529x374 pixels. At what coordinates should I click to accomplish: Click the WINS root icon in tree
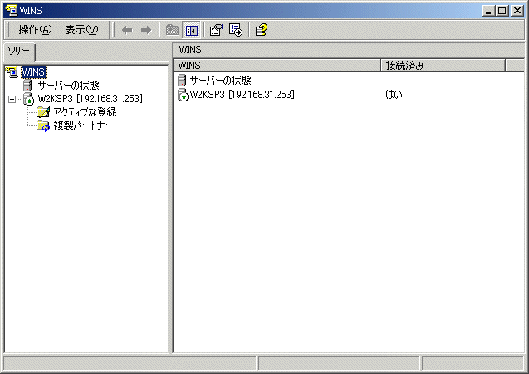[12, 71]
